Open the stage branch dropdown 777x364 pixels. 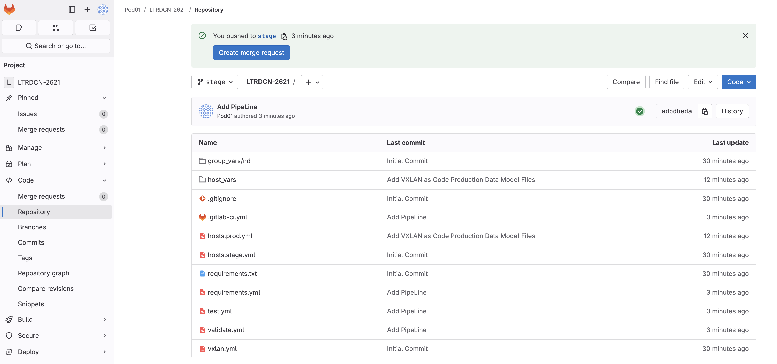[x=215, y=82]
